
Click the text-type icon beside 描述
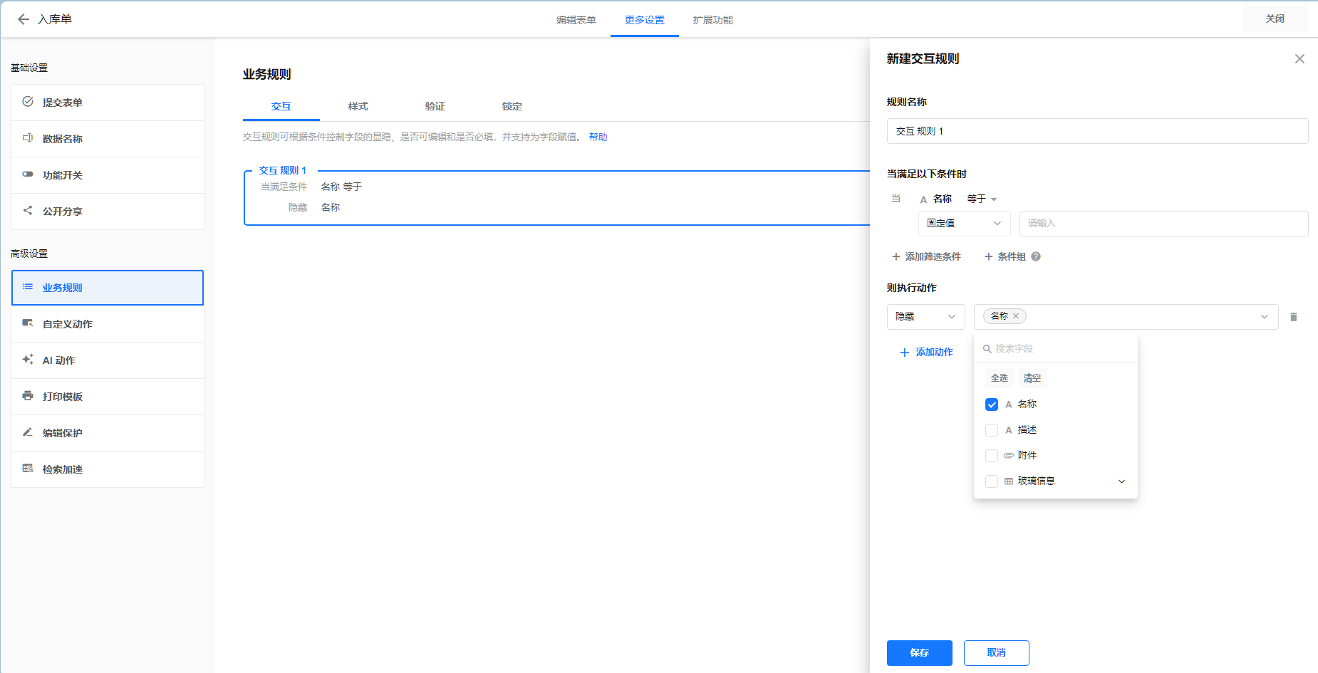[1009, 430]
